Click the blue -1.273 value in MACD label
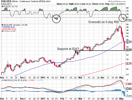The width and height of the screenshot is (132, 100). 39,80
